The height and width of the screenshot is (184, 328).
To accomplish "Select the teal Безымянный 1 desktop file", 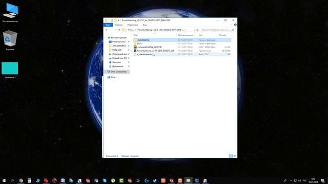I will pos(10,71).
